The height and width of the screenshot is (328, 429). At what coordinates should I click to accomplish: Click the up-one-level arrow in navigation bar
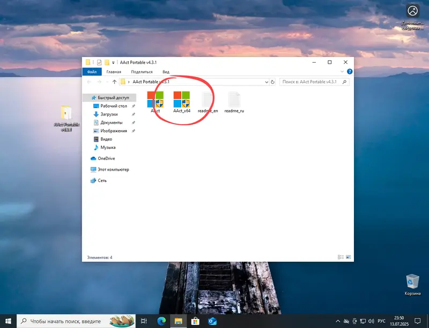pos(114,82)
